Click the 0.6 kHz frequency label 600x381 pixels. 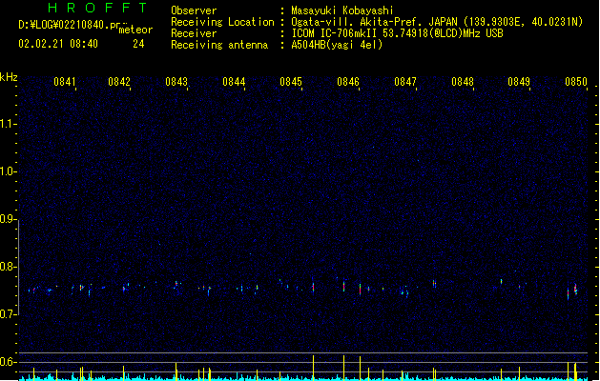click(8, 362)
